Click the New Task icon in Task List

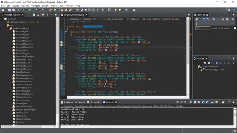click(197, 19)
